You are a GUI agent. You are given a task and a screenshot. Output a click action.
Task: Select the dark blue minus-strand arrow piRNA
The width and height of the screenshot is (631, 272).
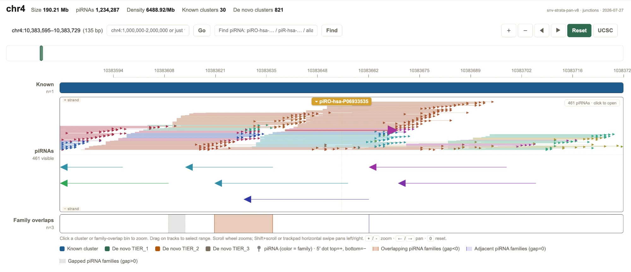pos(306,199)
